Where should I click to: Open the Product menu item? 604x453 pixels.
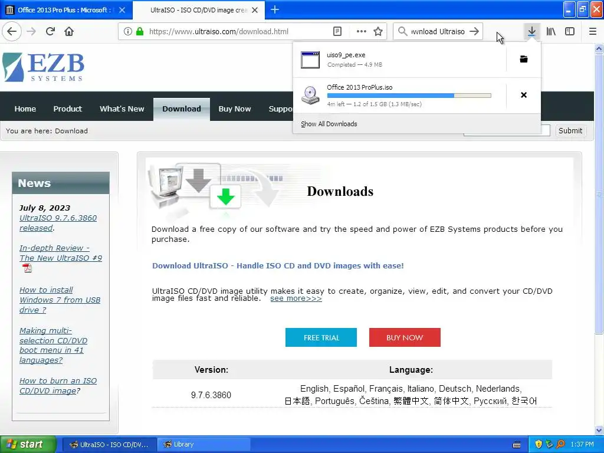(67, 109)
